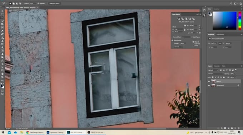
Task: Select the Eraser tool
Action: pyautogui.click(x=3, y=47)
